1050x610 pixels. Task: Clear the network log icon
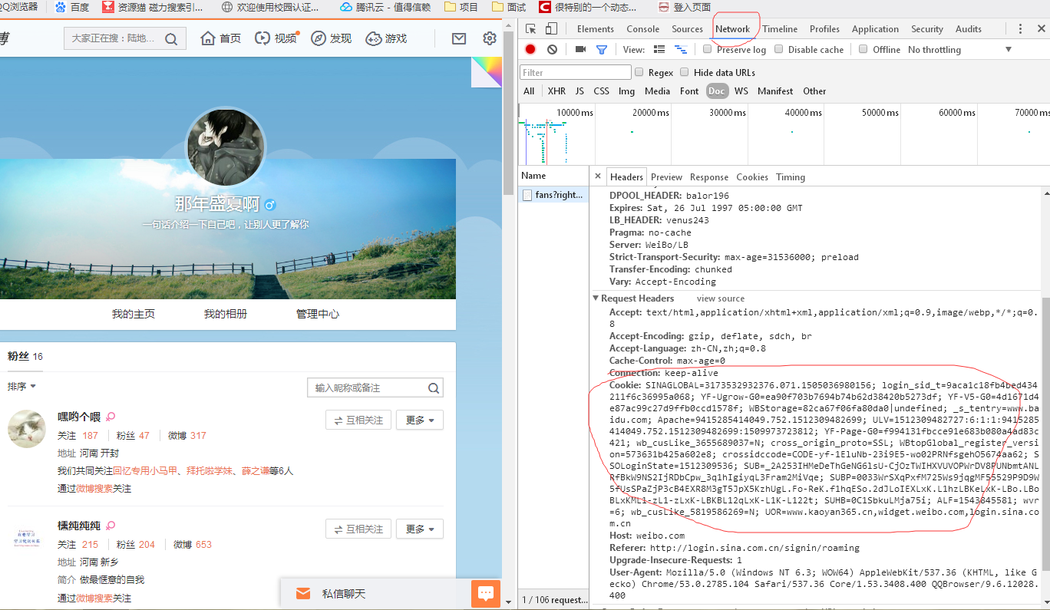click(552, 49)
